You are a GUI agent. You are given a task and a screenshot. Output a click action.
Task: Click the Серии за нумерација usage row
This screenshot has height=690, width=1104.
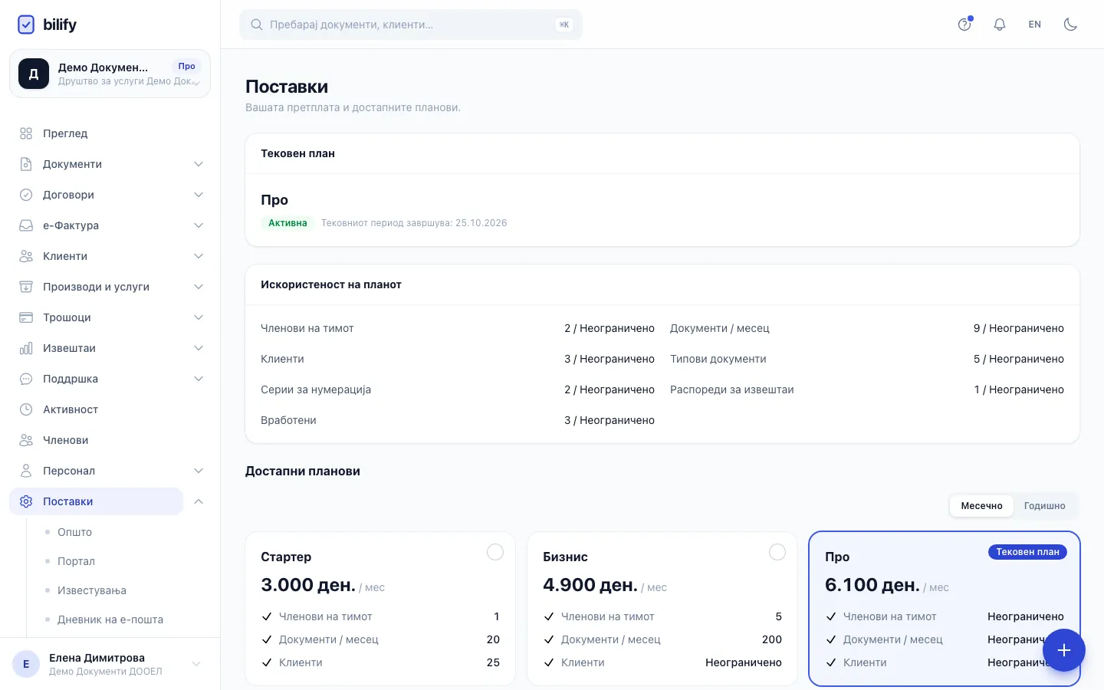(x=458, y=389)
